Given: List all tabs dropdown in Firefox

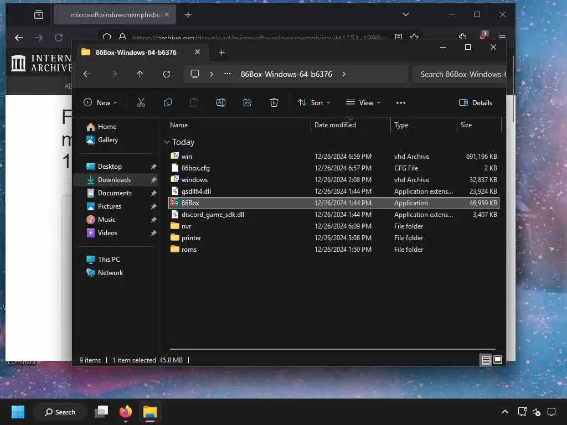Looking at the screenshot, I should tap(406, 14).
